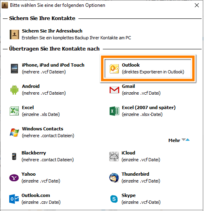
Task: Choose Skype export label
Action: pos(128,195)
